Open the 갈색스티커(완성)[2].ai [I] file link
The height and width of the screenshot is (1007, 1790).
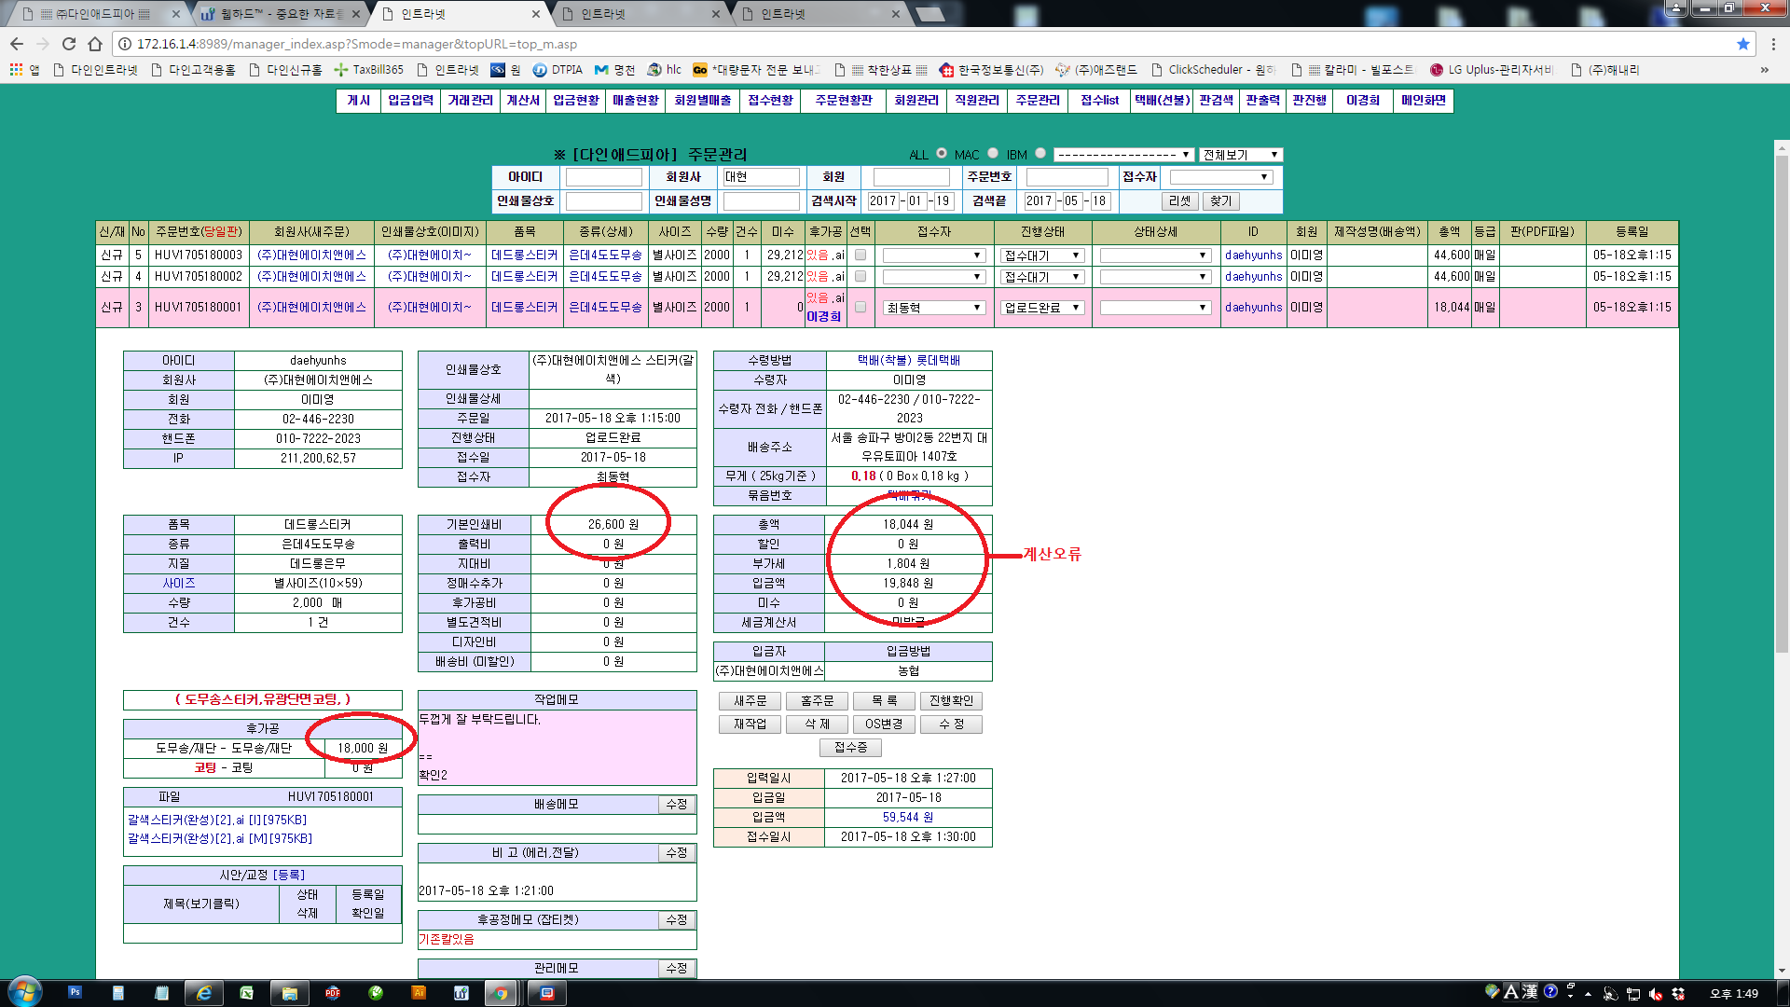pos(216,820)
